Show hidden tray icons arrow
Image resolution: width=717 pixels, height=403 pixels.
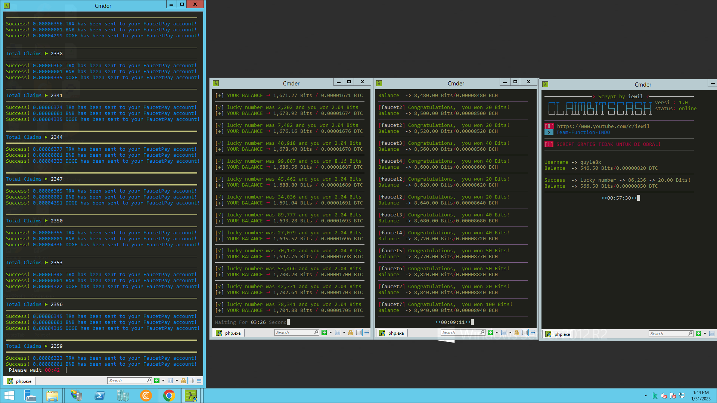pyautogui.click(x=646, y=396)
